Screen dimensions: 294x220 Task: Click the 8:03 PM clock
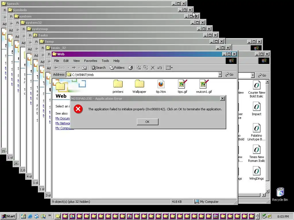coord(283,217)
